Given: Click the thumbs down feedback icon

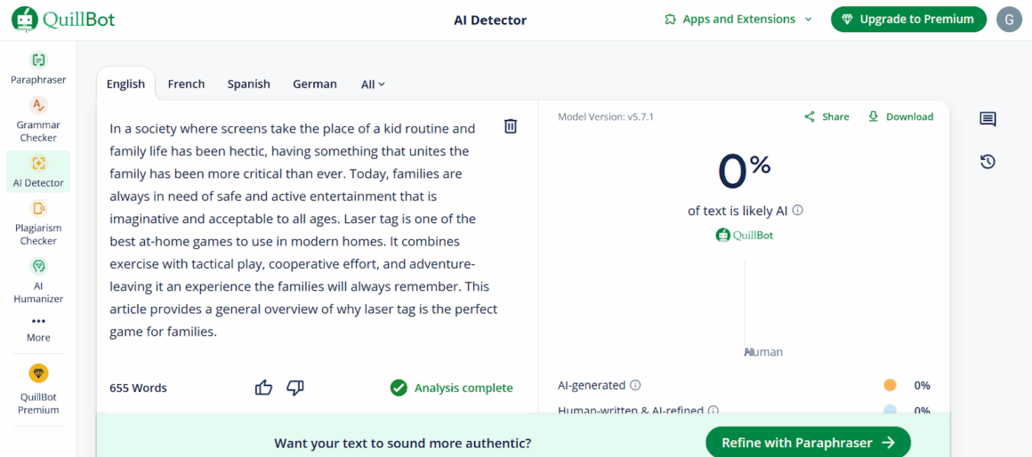Looking at the screenshot, I should [x=295, y=388].
